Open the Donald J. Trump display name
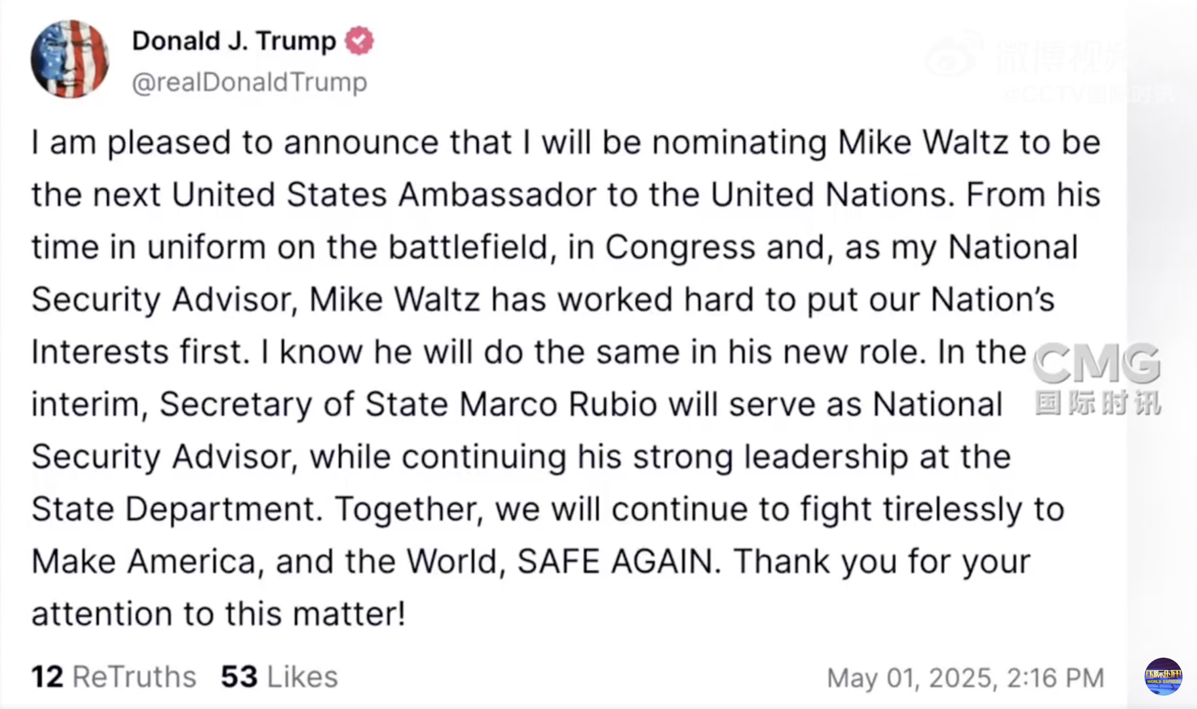Viewport: 1197px width, 709px height. click(x=234, y=41)
